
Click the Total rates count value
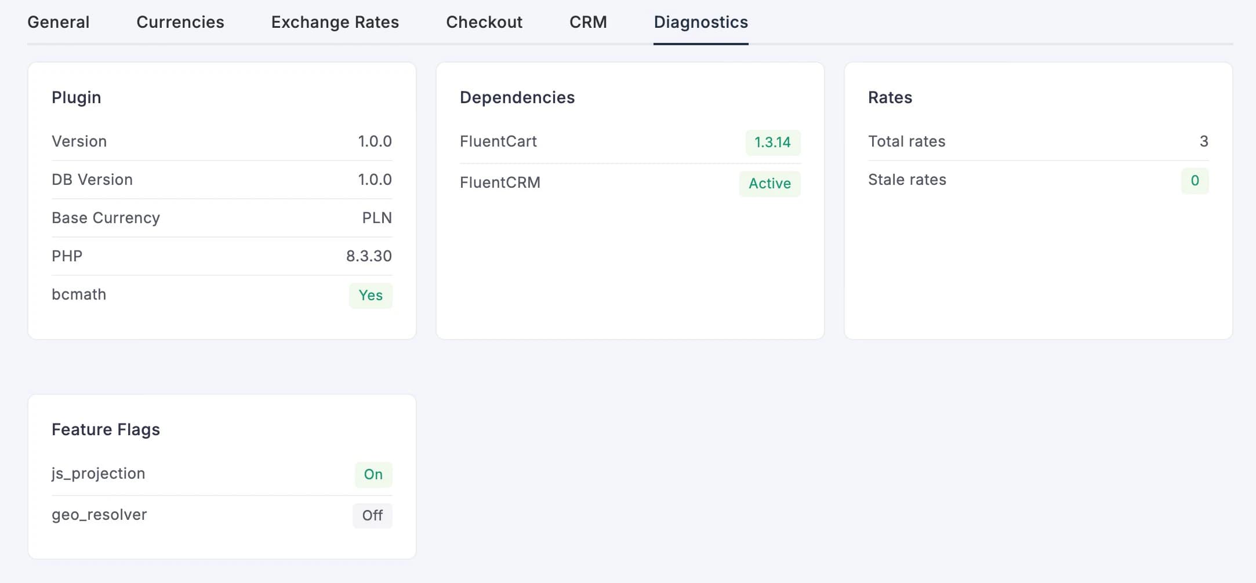pos(1203,141)
